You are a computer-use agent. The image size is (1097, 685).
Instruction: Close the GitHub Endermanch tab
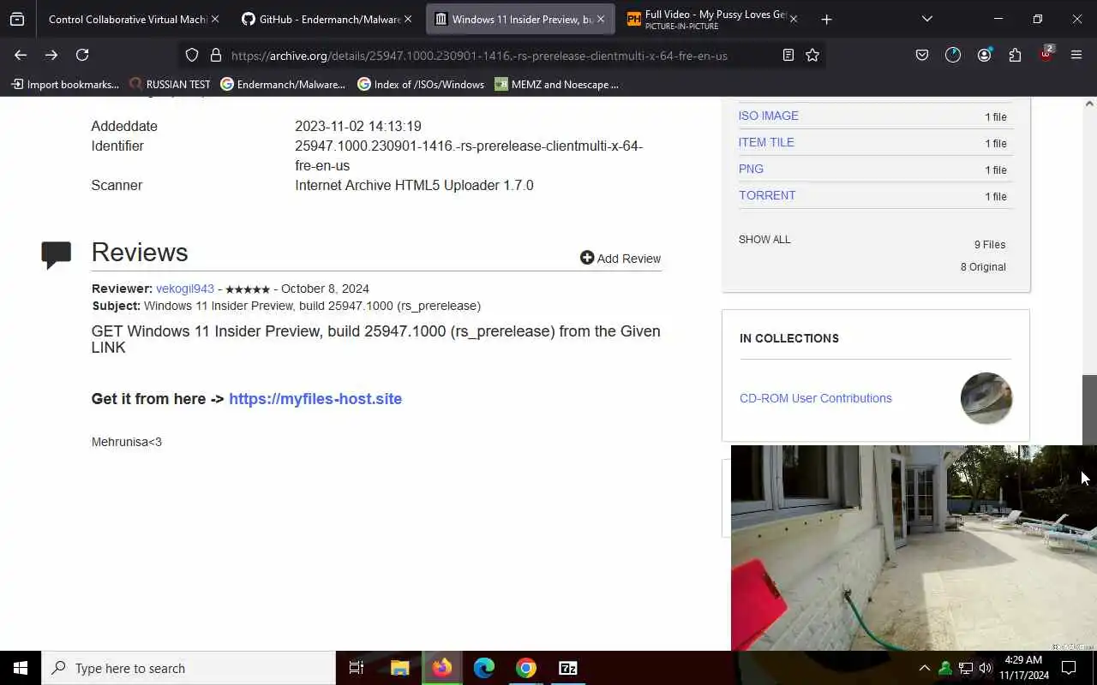click(407, 19)
